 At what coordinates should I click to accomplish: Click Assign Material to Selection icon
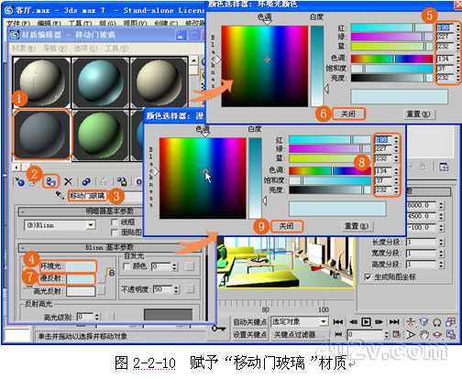click(51, 182)
